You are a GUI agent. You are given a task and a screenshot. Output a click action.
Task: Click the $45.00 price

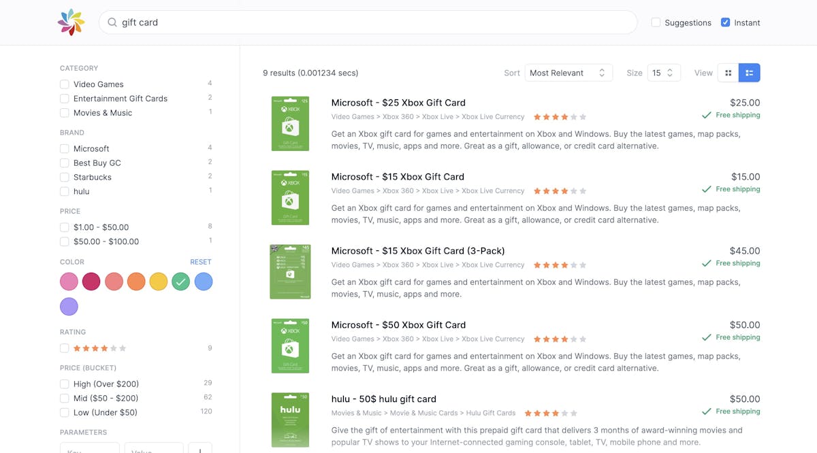pos(745,251)
